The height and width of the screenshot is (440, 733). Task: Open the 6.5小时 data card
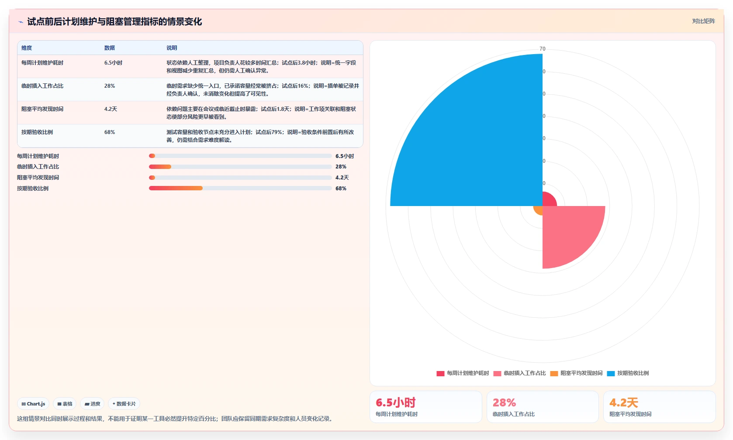click(426, 407)
